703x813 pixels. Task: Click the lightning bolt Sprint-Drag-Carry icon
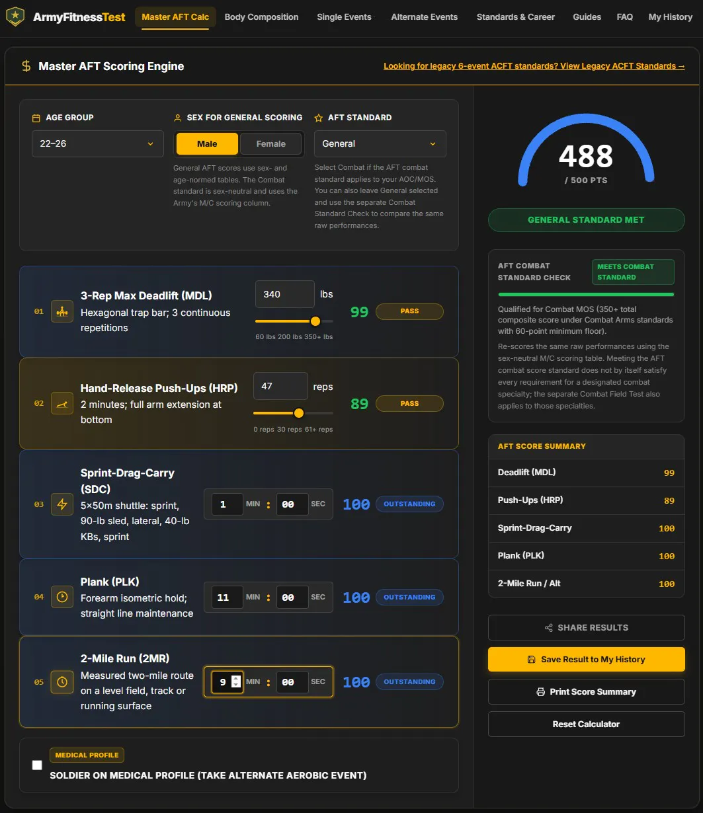coord(62,504)
